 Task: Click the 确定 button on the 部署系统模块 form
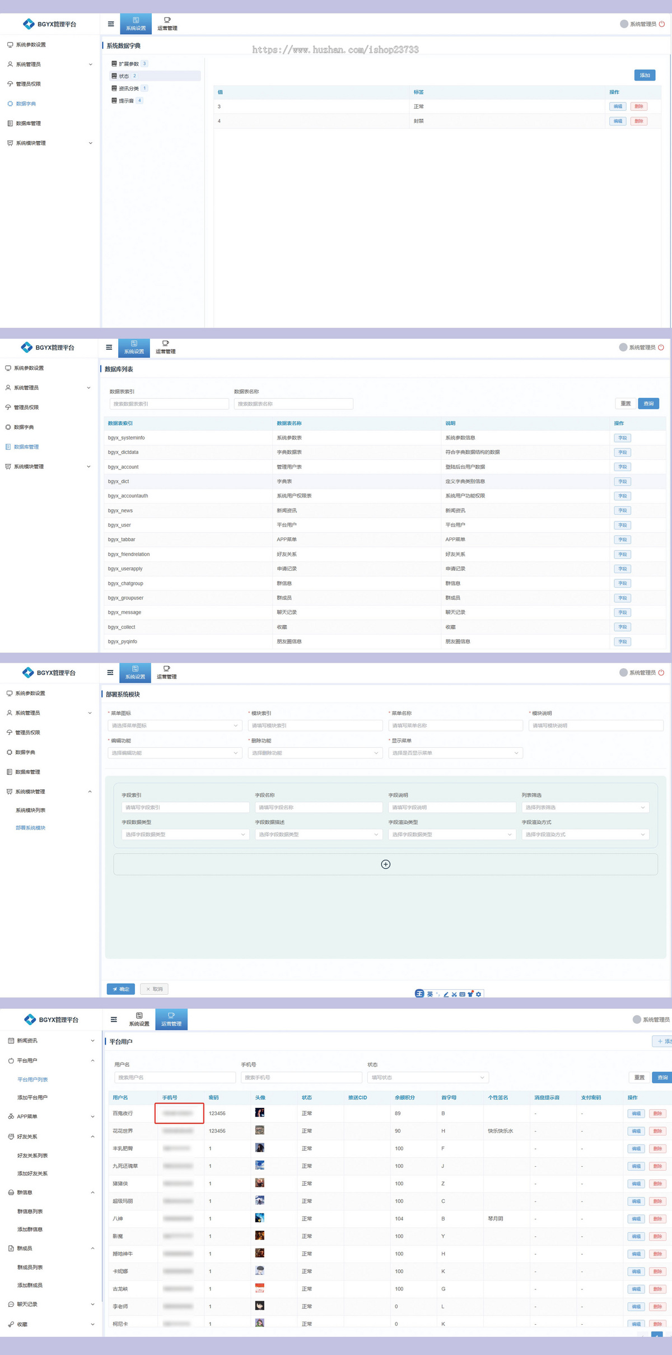click(x=121, y=989)
